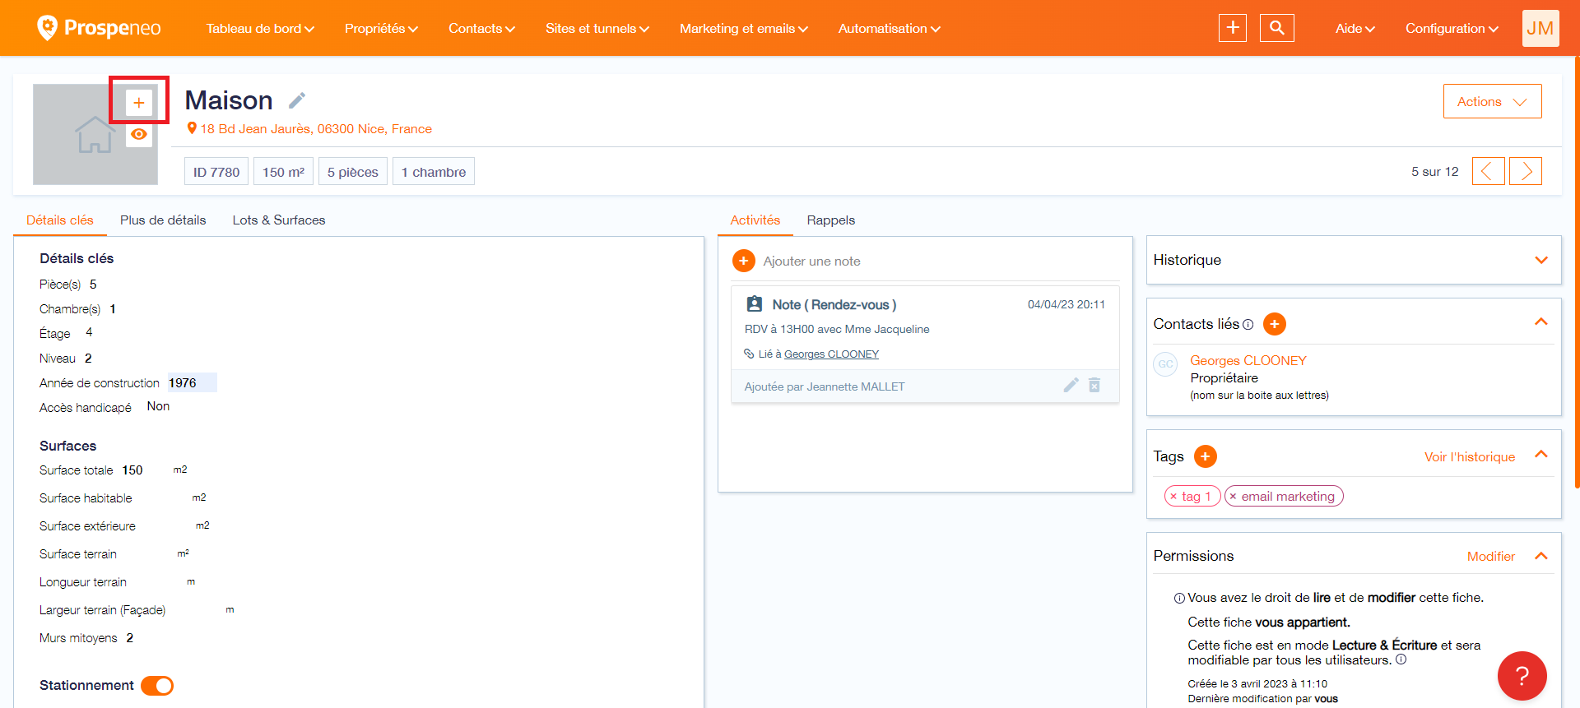Open the Sites et tunnels menu
The height and width of the screenshot is (708, 1580).
click(x=597, y=28)
